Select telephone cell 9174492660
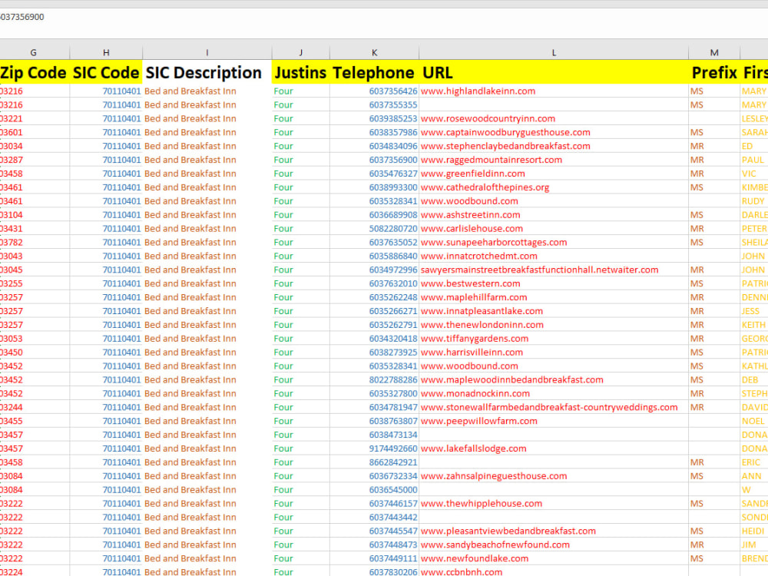This screenshot has width=768, height=576. [x=374, y=449]
